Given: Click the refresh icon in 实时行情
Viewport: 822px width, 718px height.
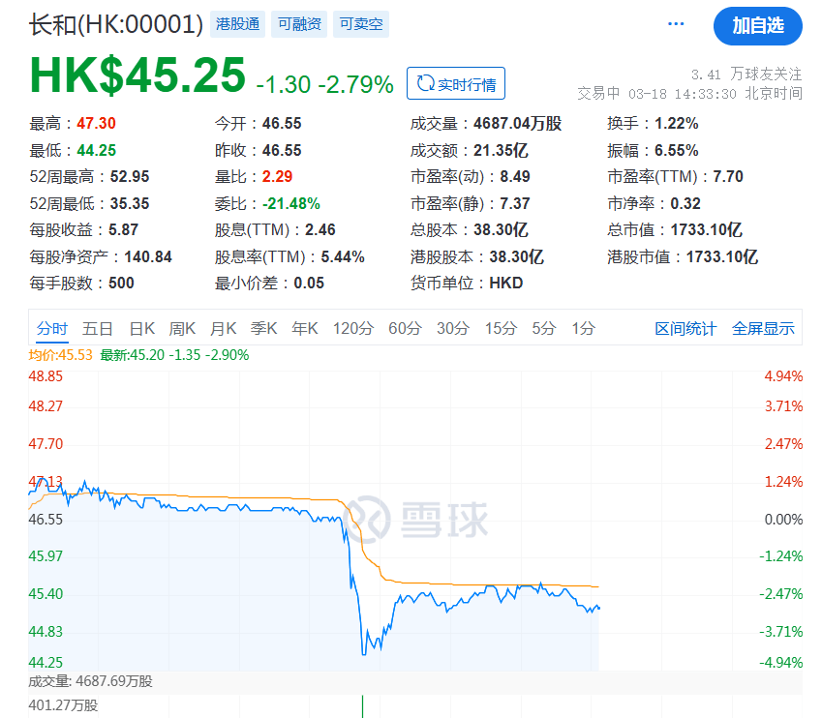Looking at the screenshot, I should [x=424, y=84].
